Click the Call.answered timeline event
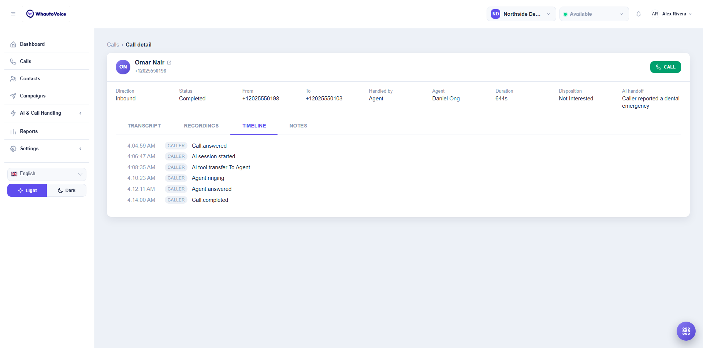Screen dimensions: 703x348 [x=209, y=146]
